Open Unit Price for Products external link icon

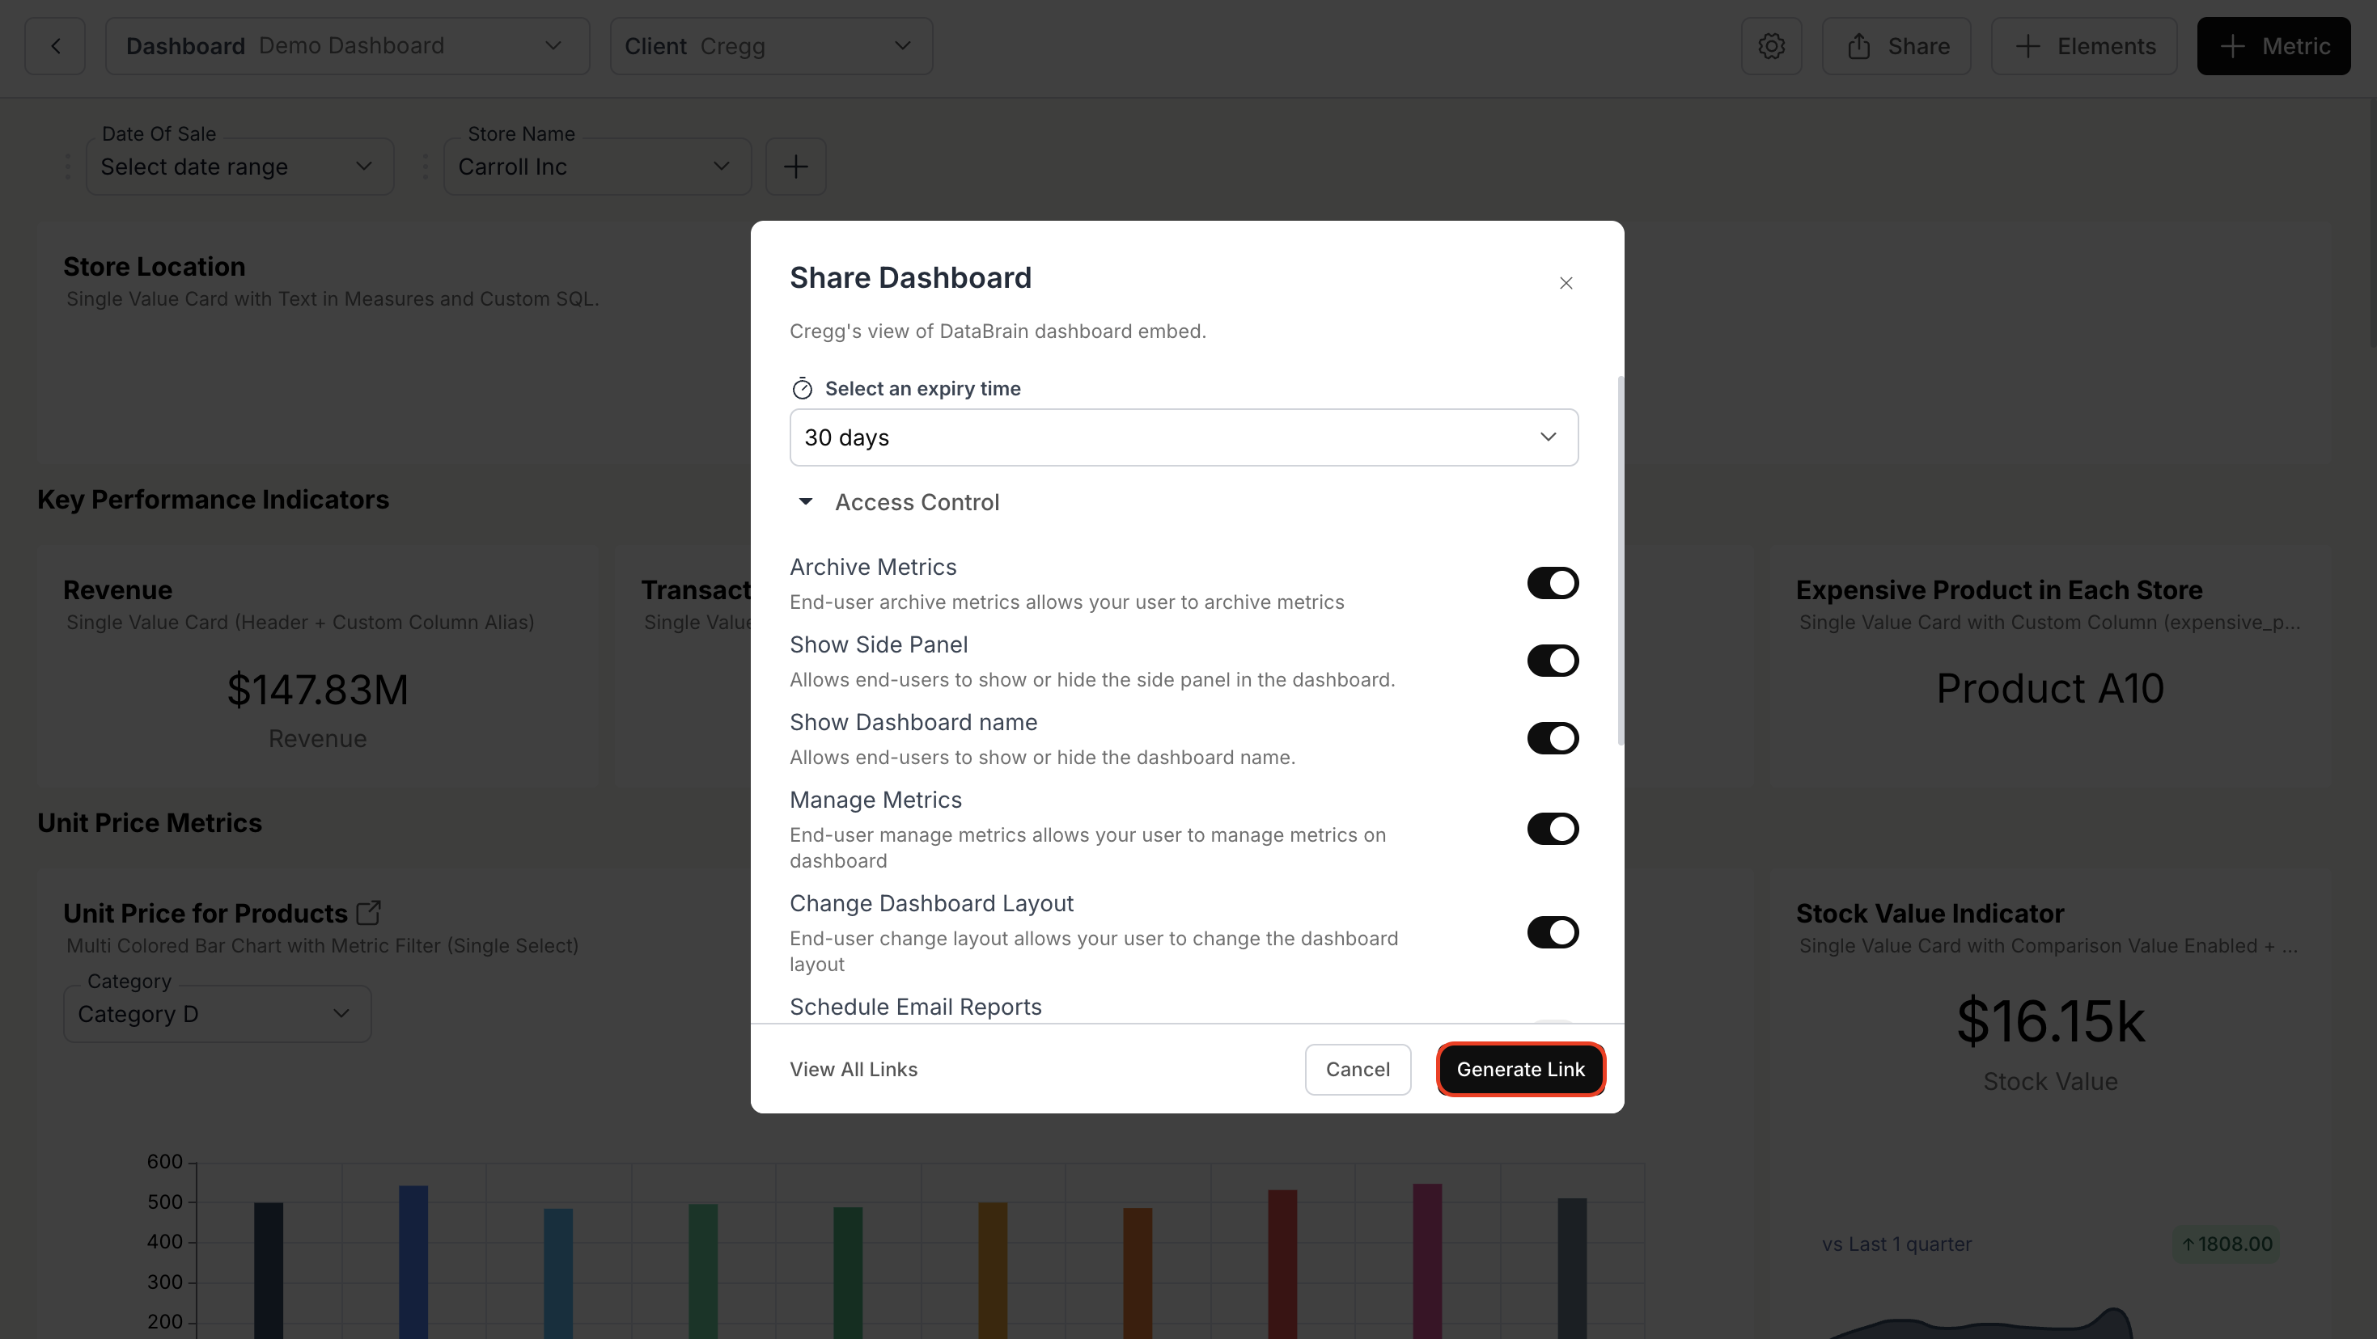[x=369, y=911]
